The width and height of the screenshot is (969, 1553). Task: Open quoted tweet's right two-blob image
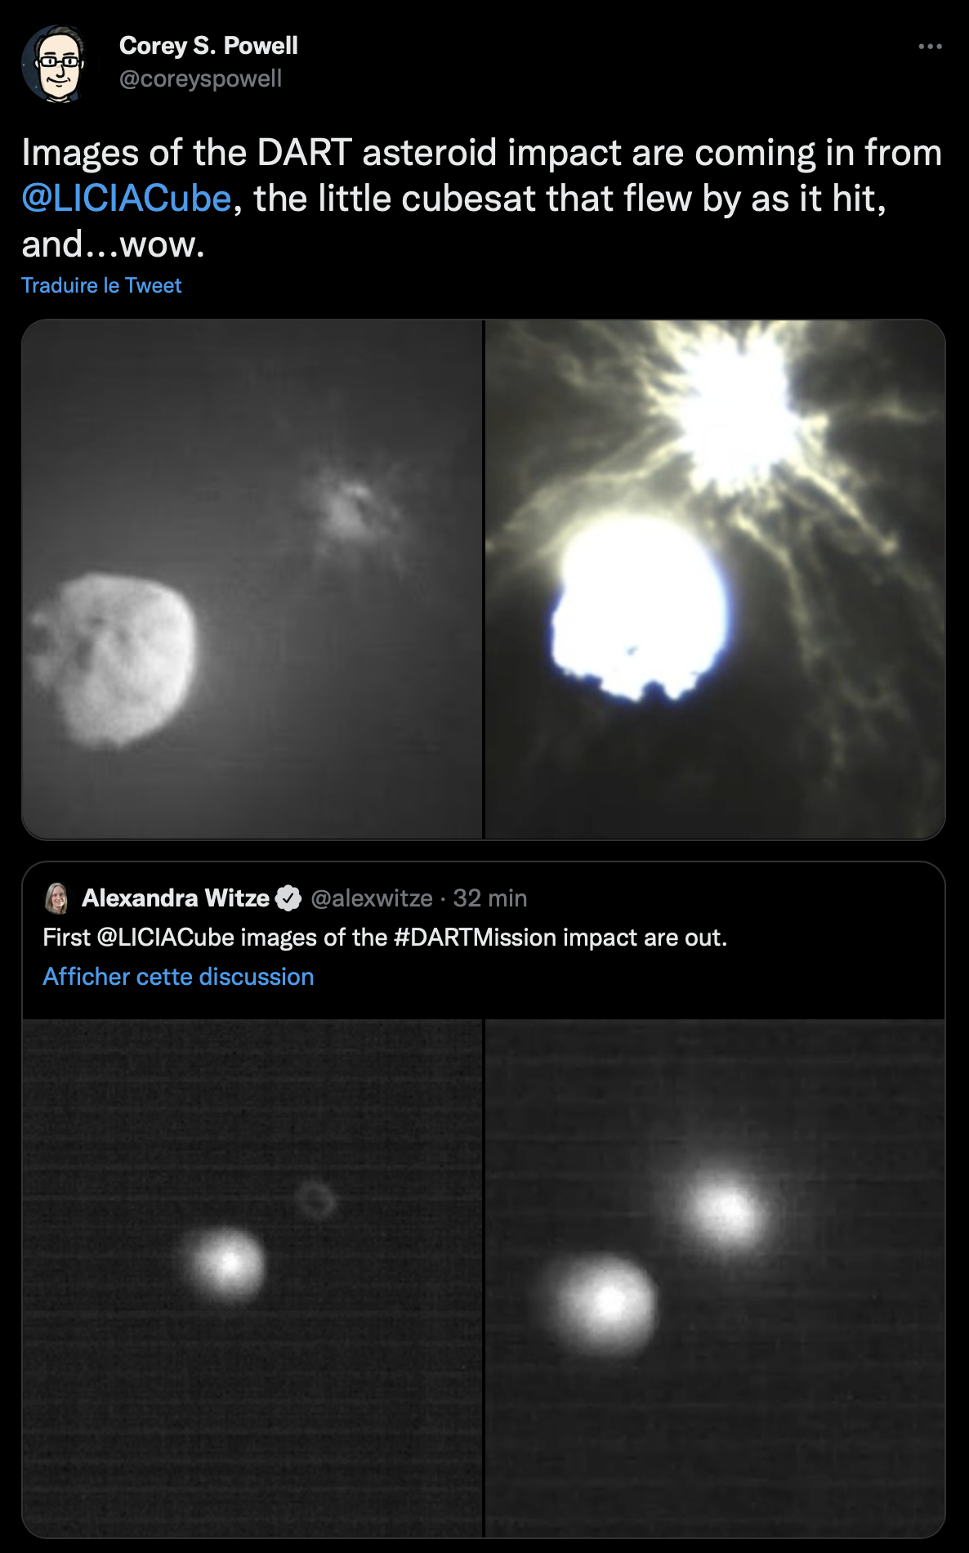[x=715, y=1278]
